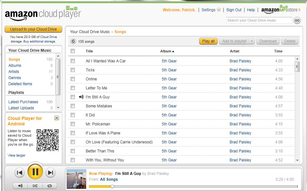Toggle repeat mode

click(50, 186)
